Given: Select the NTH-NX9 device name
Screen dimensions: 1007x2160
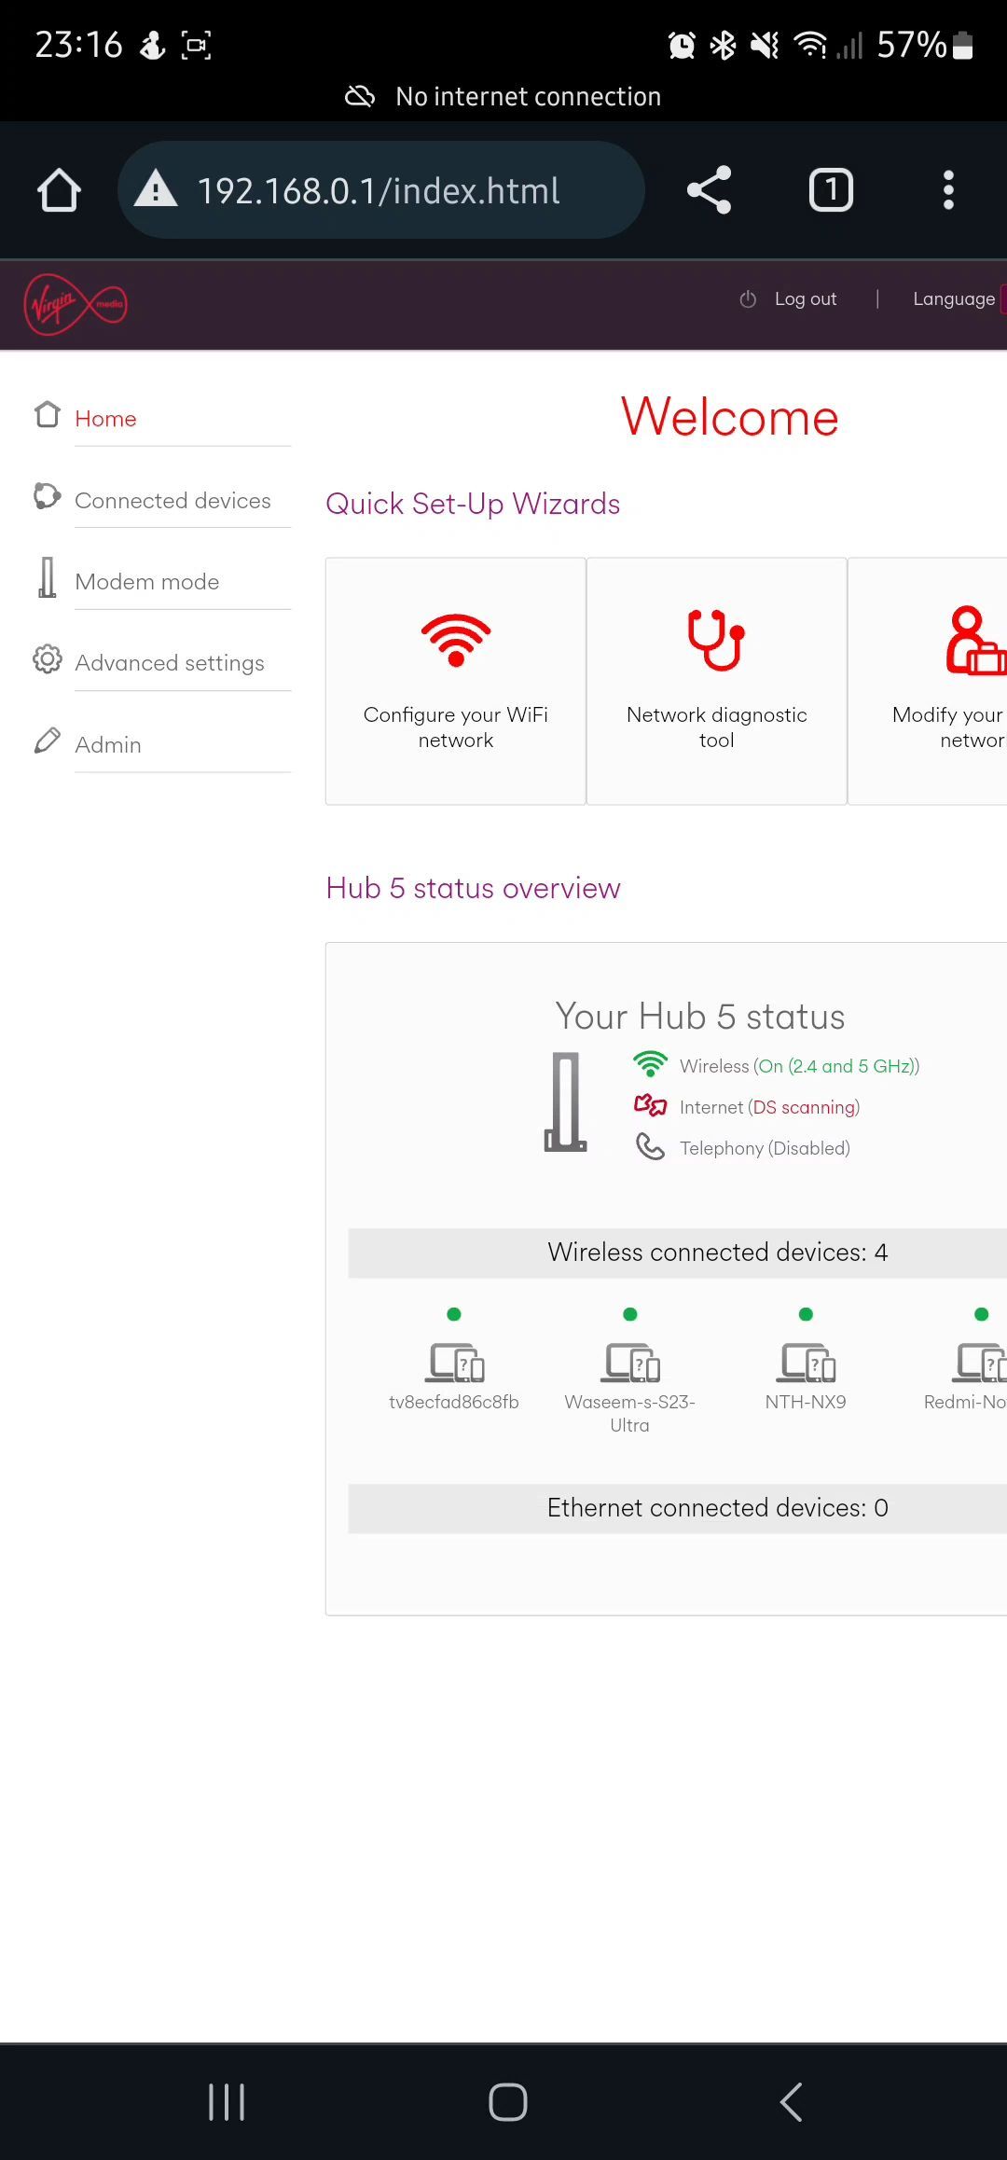Looking at the screenshot, I should click(x=806, y=1402).
